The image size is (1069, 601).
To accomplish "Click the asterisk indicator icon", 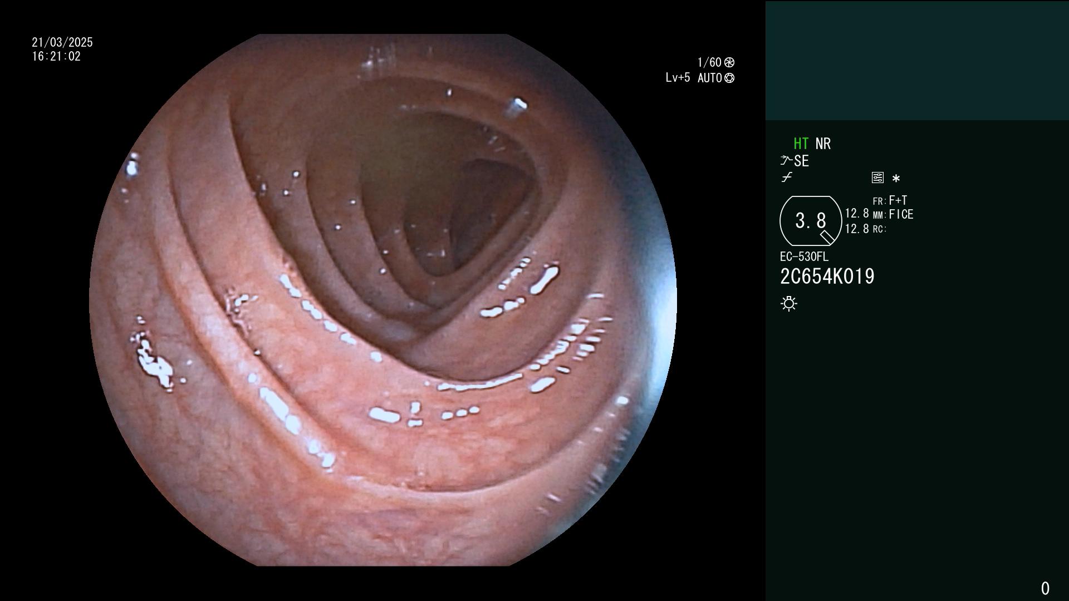I will pos(896,179).
